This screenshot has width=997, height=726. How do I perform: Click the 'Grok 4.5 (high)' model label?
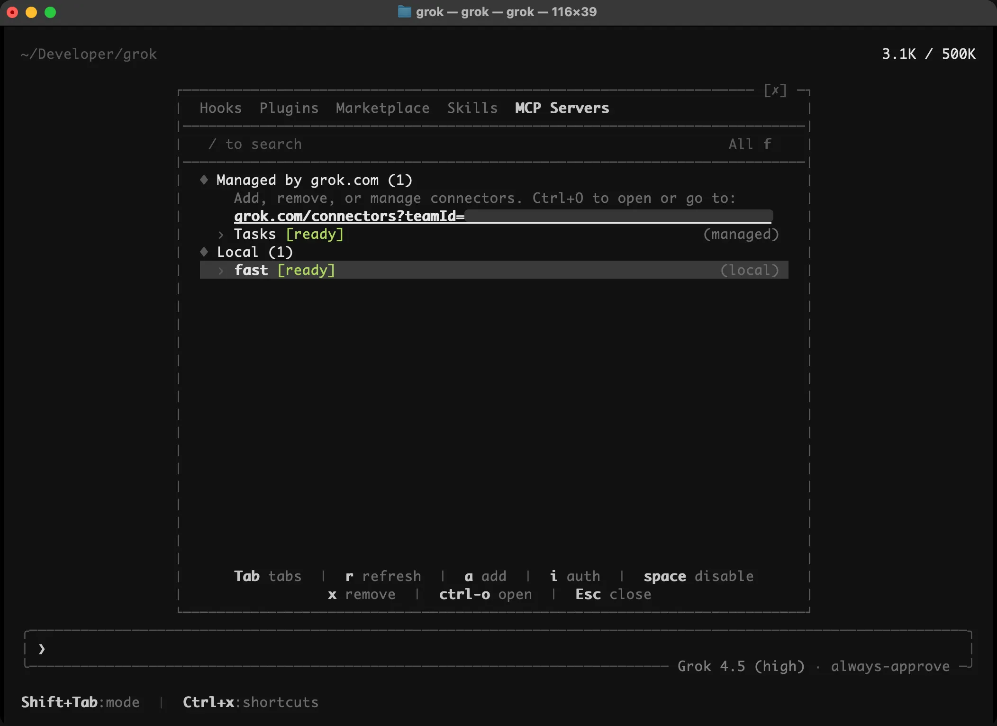click(741, 666)
